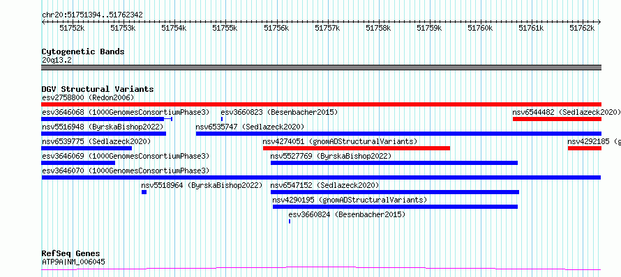Open esv3646070 1000GenomesConsortiumPhase3 label
Image resolution: width=621 pixels, height=277 pixels.
(126, 171)
